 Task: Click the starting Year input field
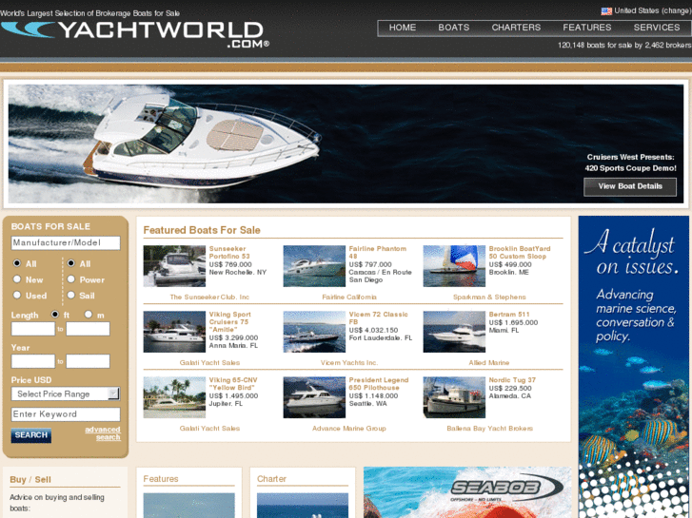pos(33,361)
